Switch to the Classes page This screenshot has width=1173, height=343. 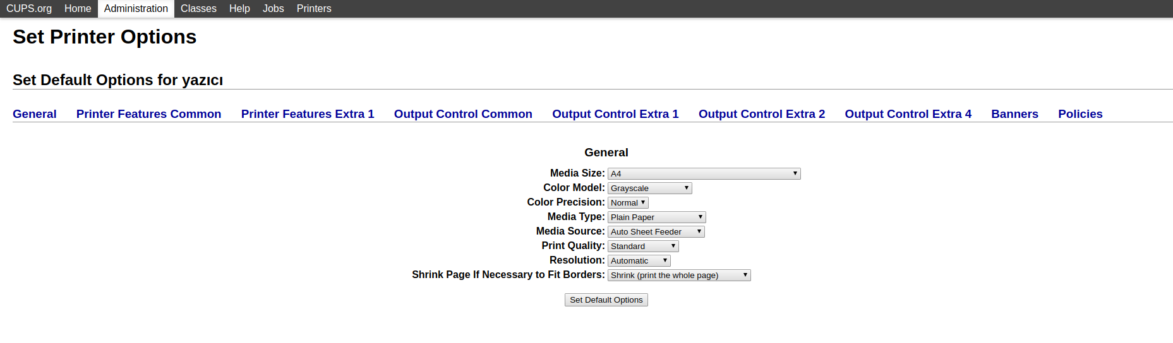pyautogui.click(x=198, y=8)
